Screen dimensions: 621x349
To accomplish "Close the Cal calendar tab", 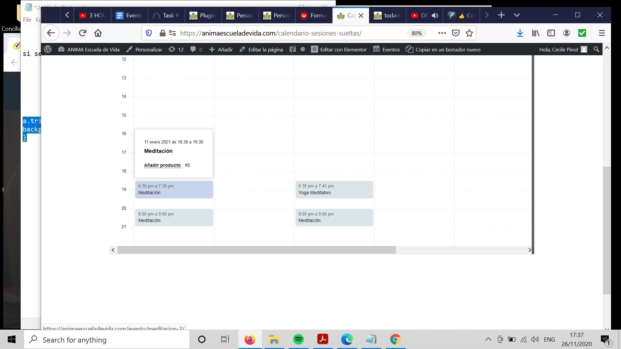I will (361, 16).
